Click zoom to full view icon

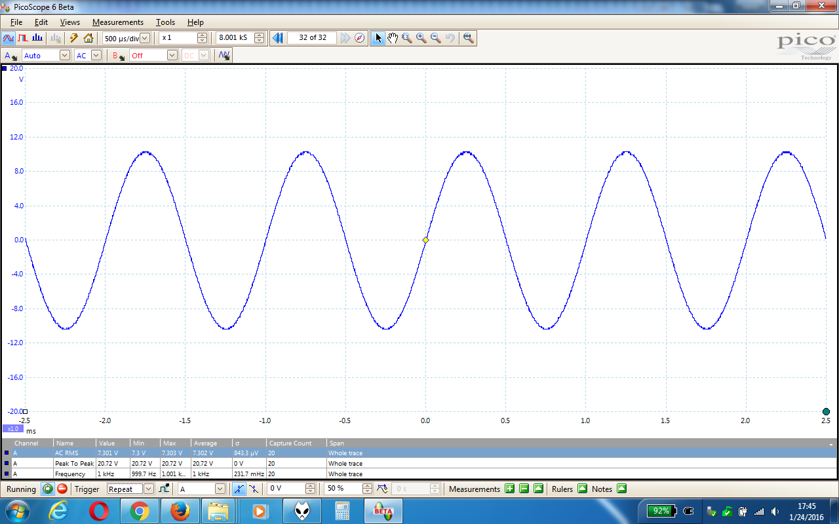468,38
